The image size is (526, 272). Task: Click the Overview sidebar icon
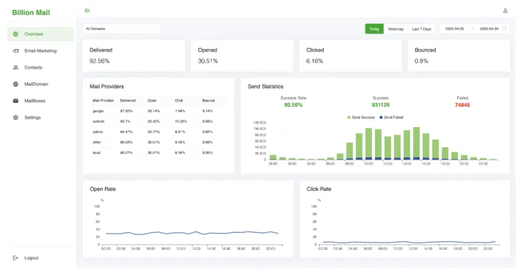[15, 34]
